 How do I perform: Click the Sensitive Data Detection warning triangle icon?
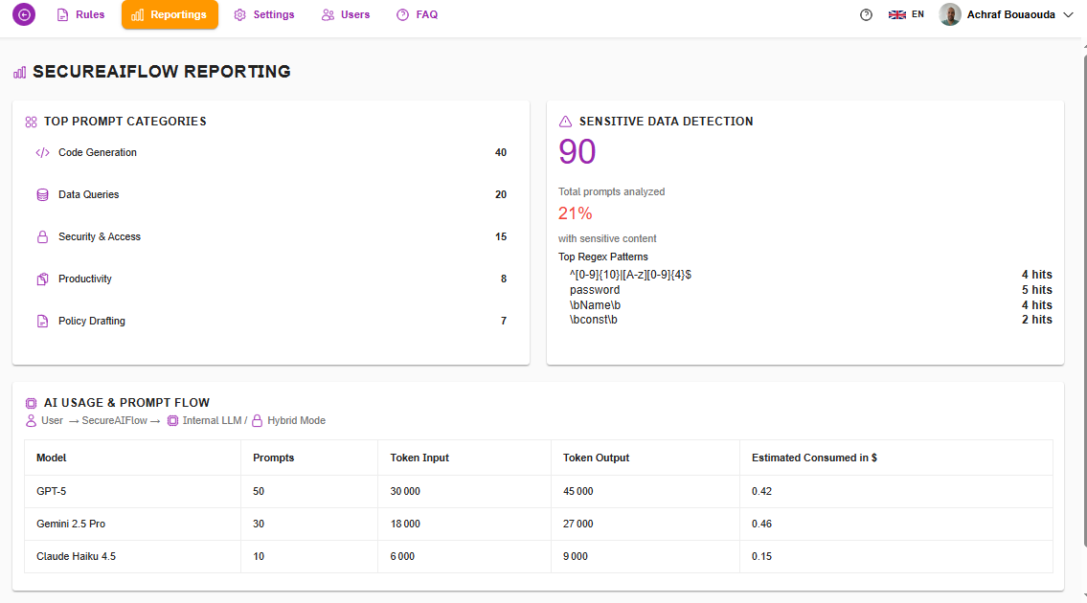click(x=563, y=121)
